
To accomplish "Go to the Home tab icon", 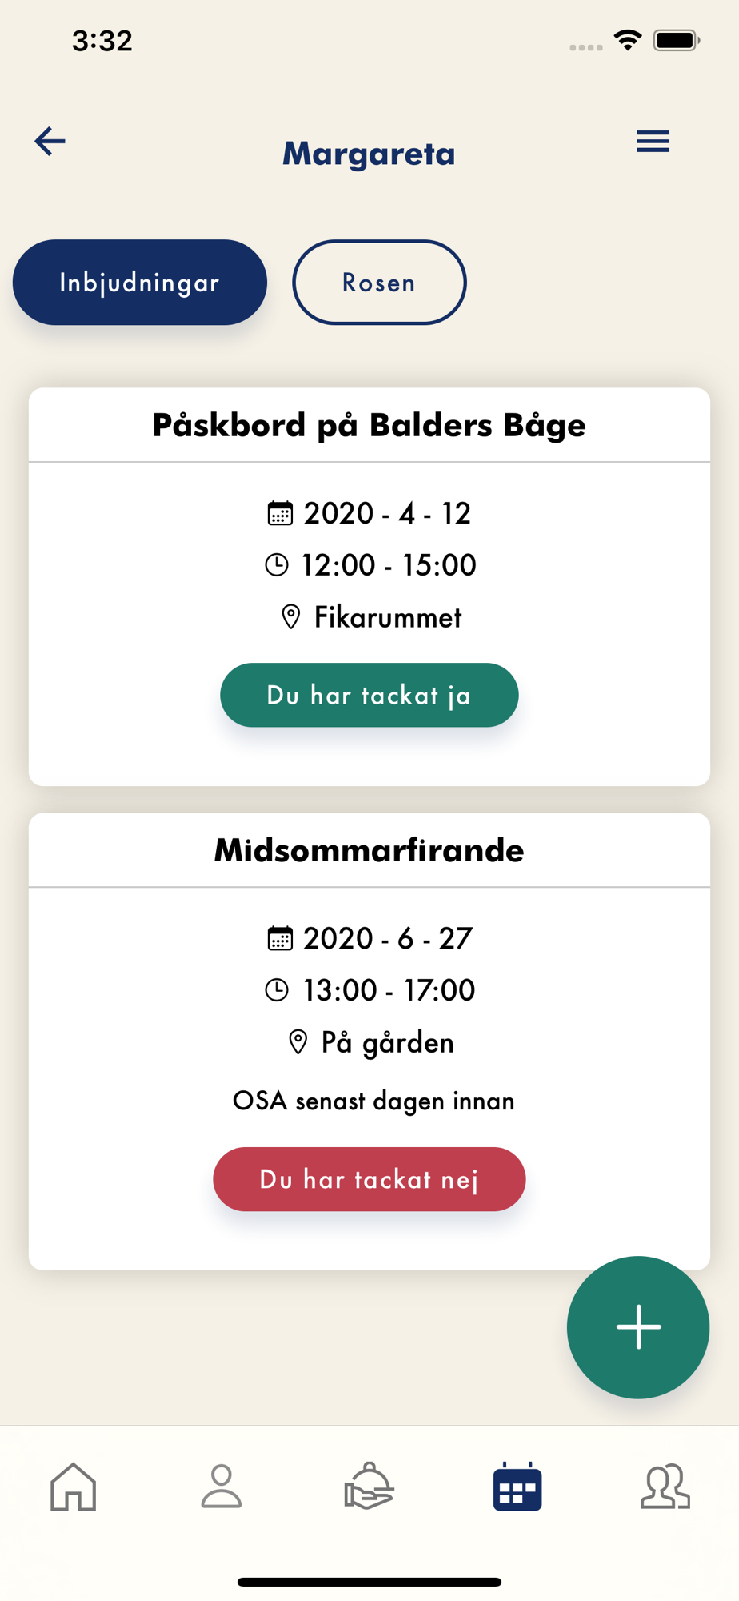I will [x=73, y=1487].
